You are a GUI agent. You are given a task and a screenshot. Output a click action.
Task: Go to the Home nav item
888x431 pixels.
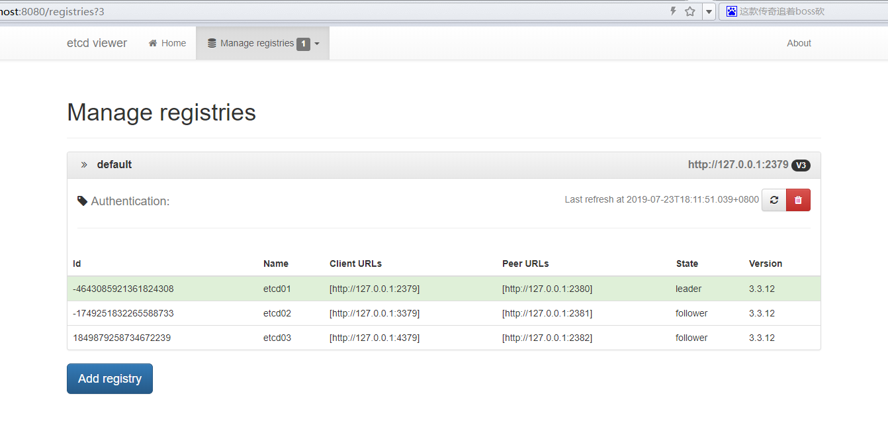(x=167, y=43)
